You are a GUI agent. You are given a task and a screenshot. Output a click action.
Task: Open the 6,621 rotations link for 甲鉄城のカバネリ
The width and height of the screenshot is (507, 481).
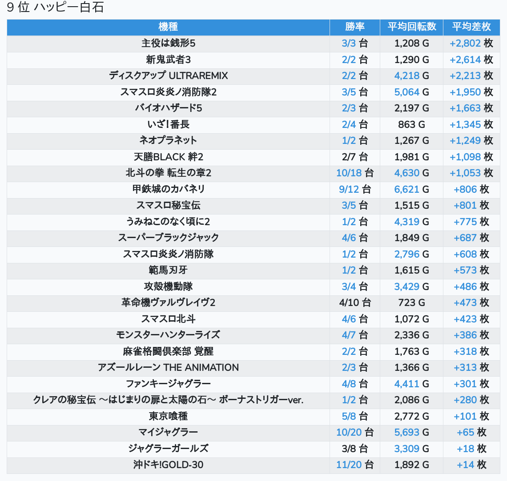click(406, 190)
